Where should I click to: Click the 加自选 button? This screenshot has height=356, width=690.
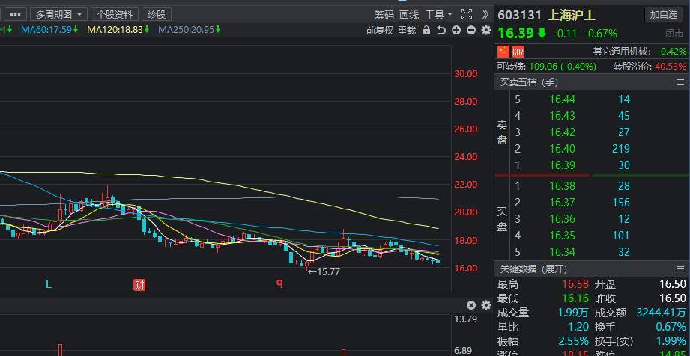pos(664,15)
